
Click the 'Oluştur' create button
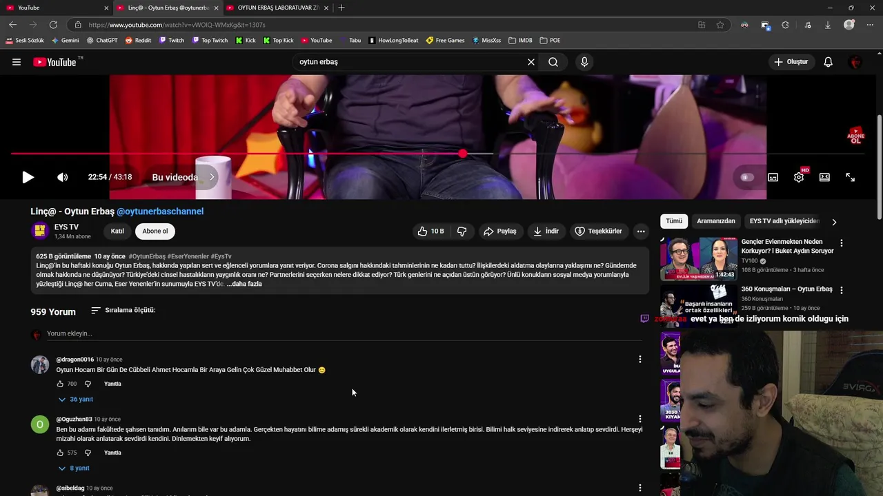[x=791, y=62]
